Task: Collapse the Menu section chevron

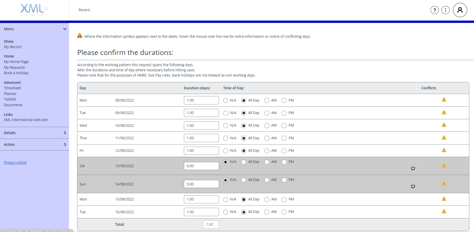Action: tap(65, 29)
